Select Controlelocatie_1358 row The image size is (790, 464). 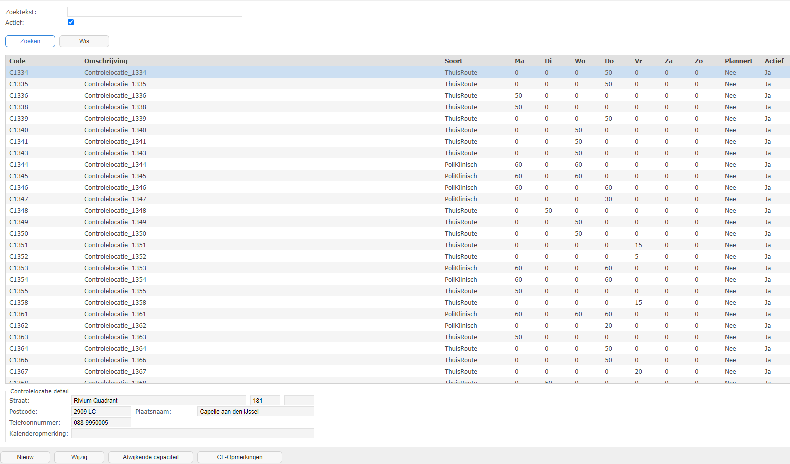pos(398,303)
